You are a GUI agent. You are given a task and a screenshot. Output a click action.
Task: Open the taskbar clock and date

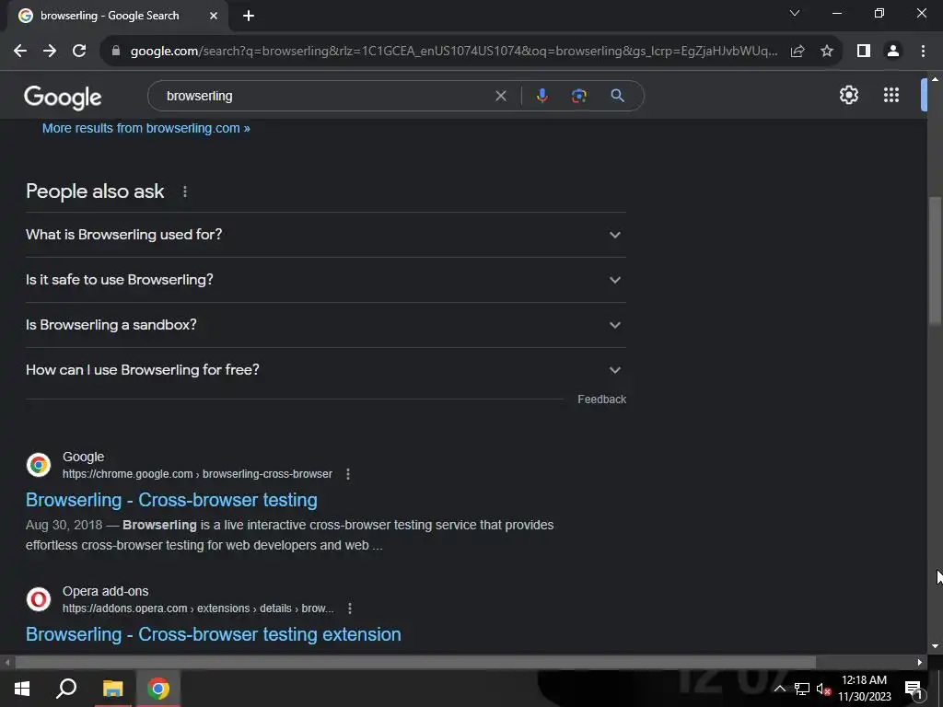click(864, 689)
